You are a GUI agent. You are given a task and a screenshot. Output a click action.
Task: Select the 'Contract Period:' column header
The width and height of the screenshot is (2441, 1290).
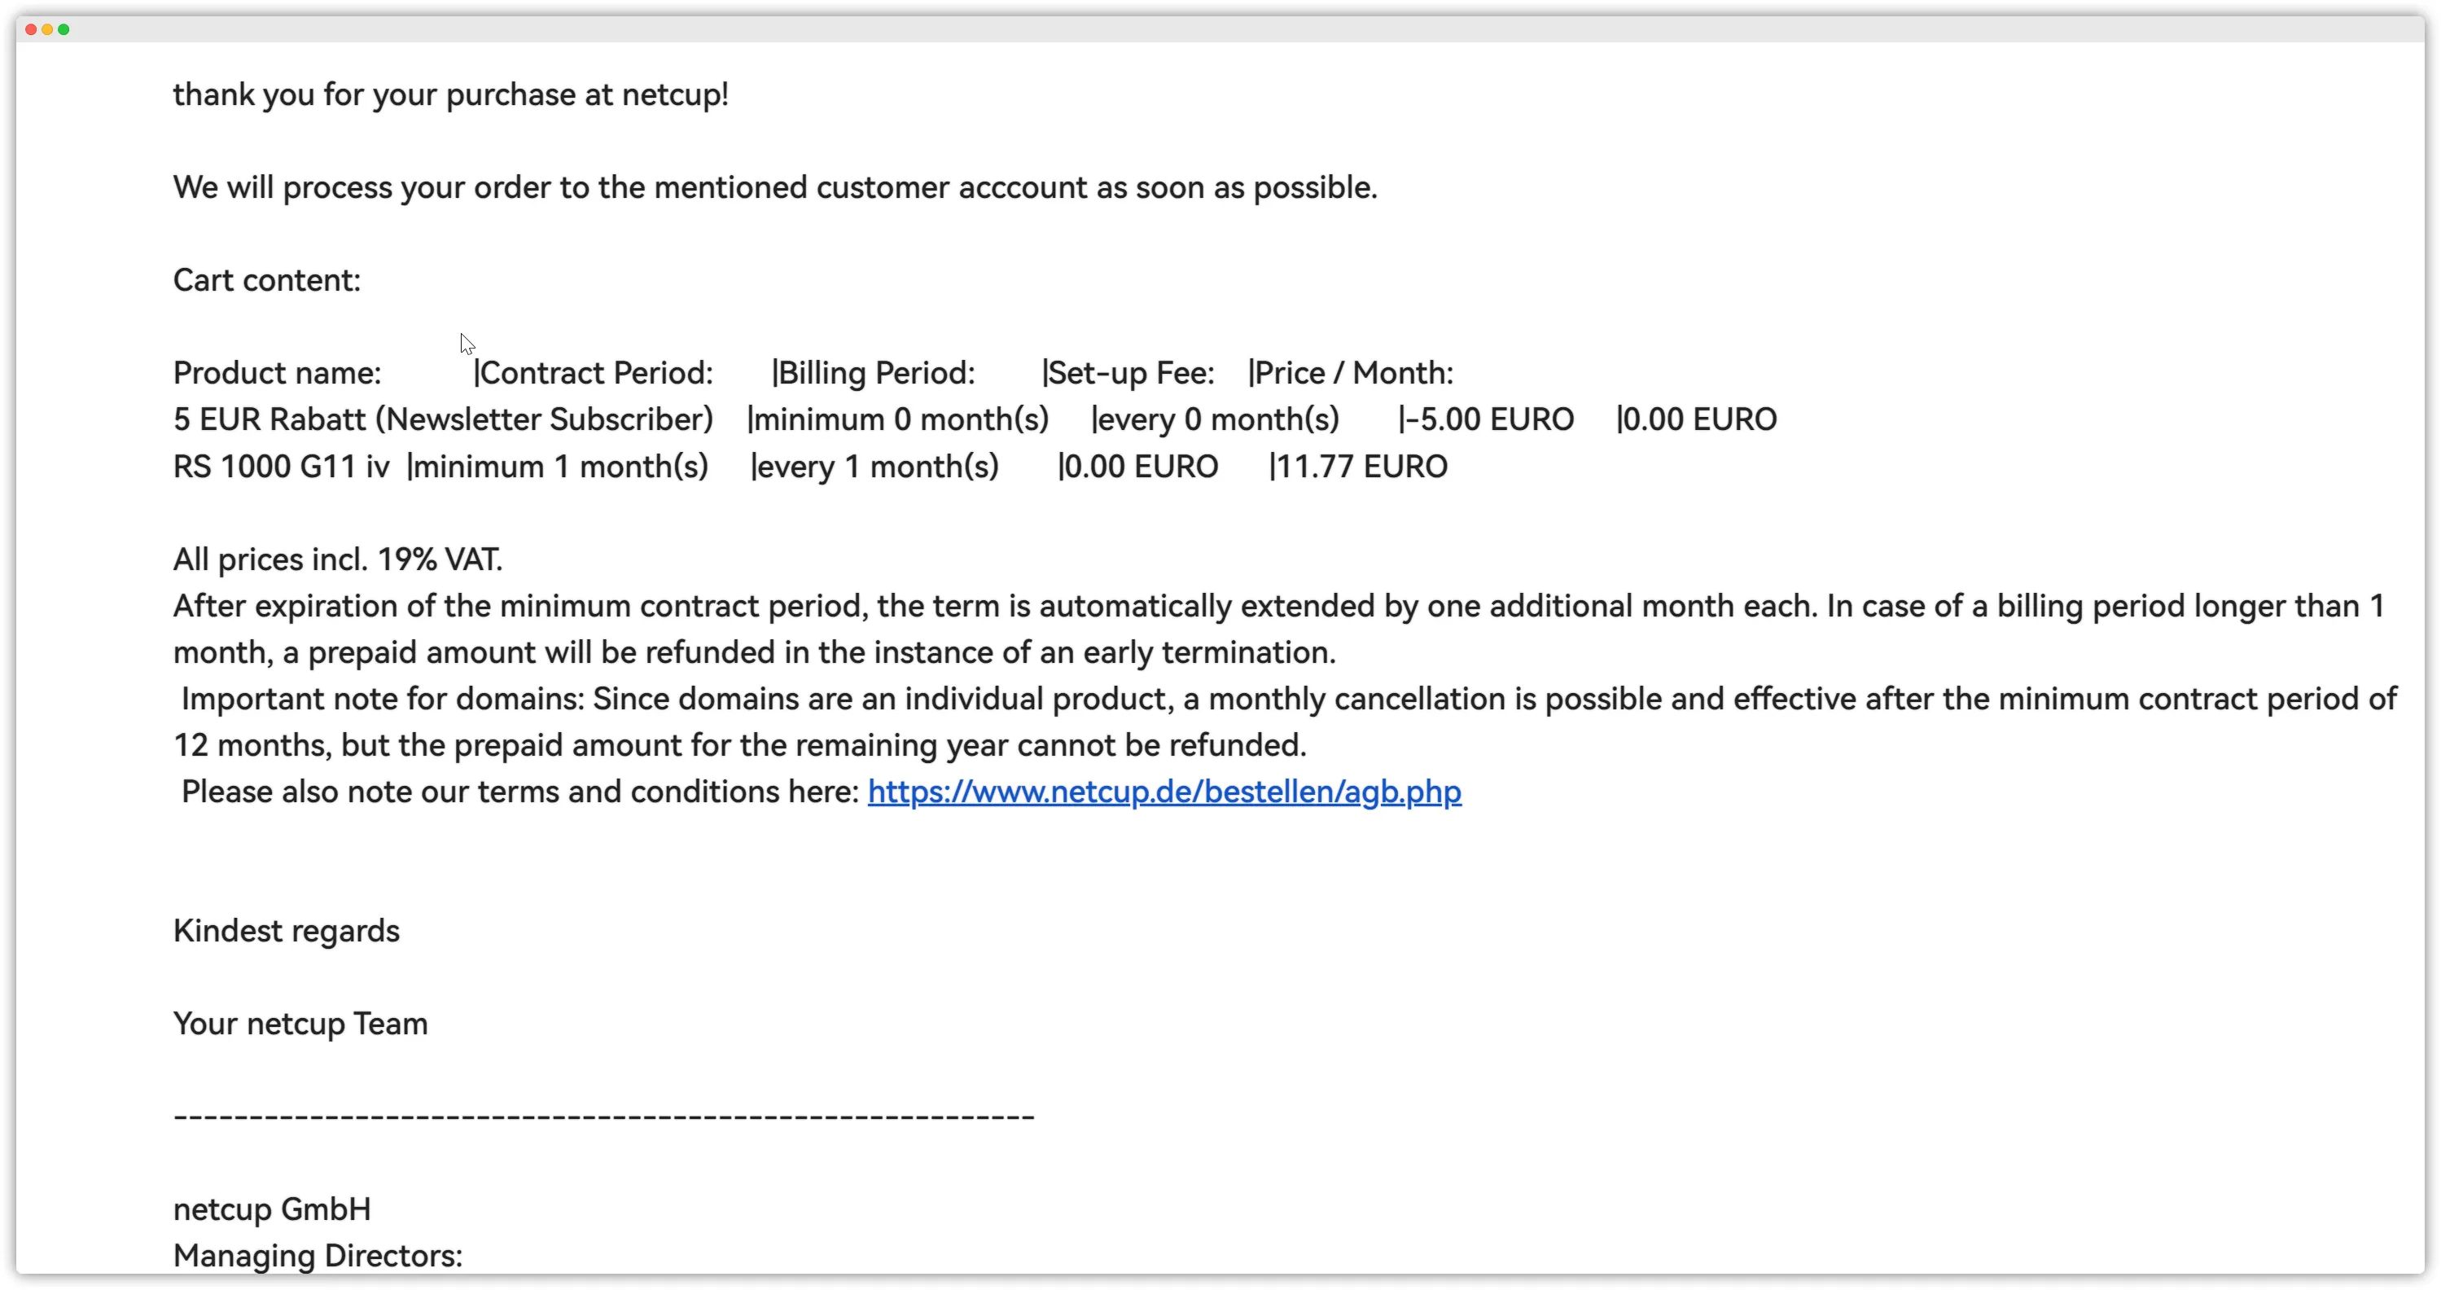tap(596, 374)
